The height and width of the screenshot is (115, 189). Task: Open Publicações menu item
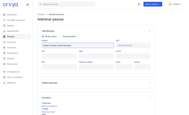pos(16,64)
